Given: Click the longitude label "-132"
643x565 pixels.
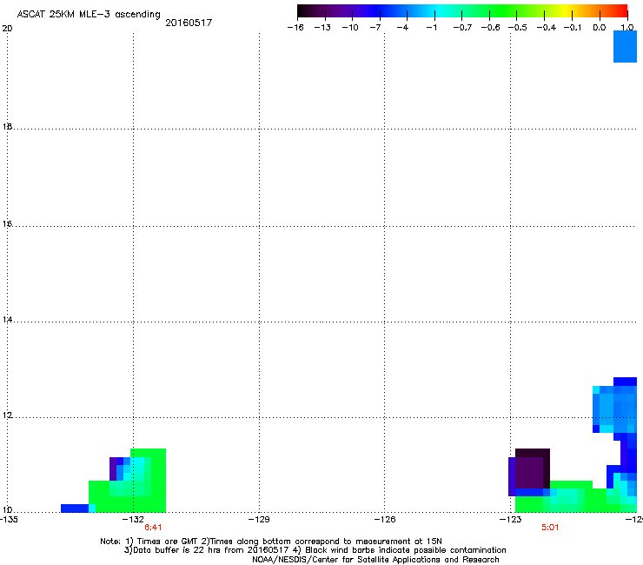Looking at the screenshot, I should [135, 520].
